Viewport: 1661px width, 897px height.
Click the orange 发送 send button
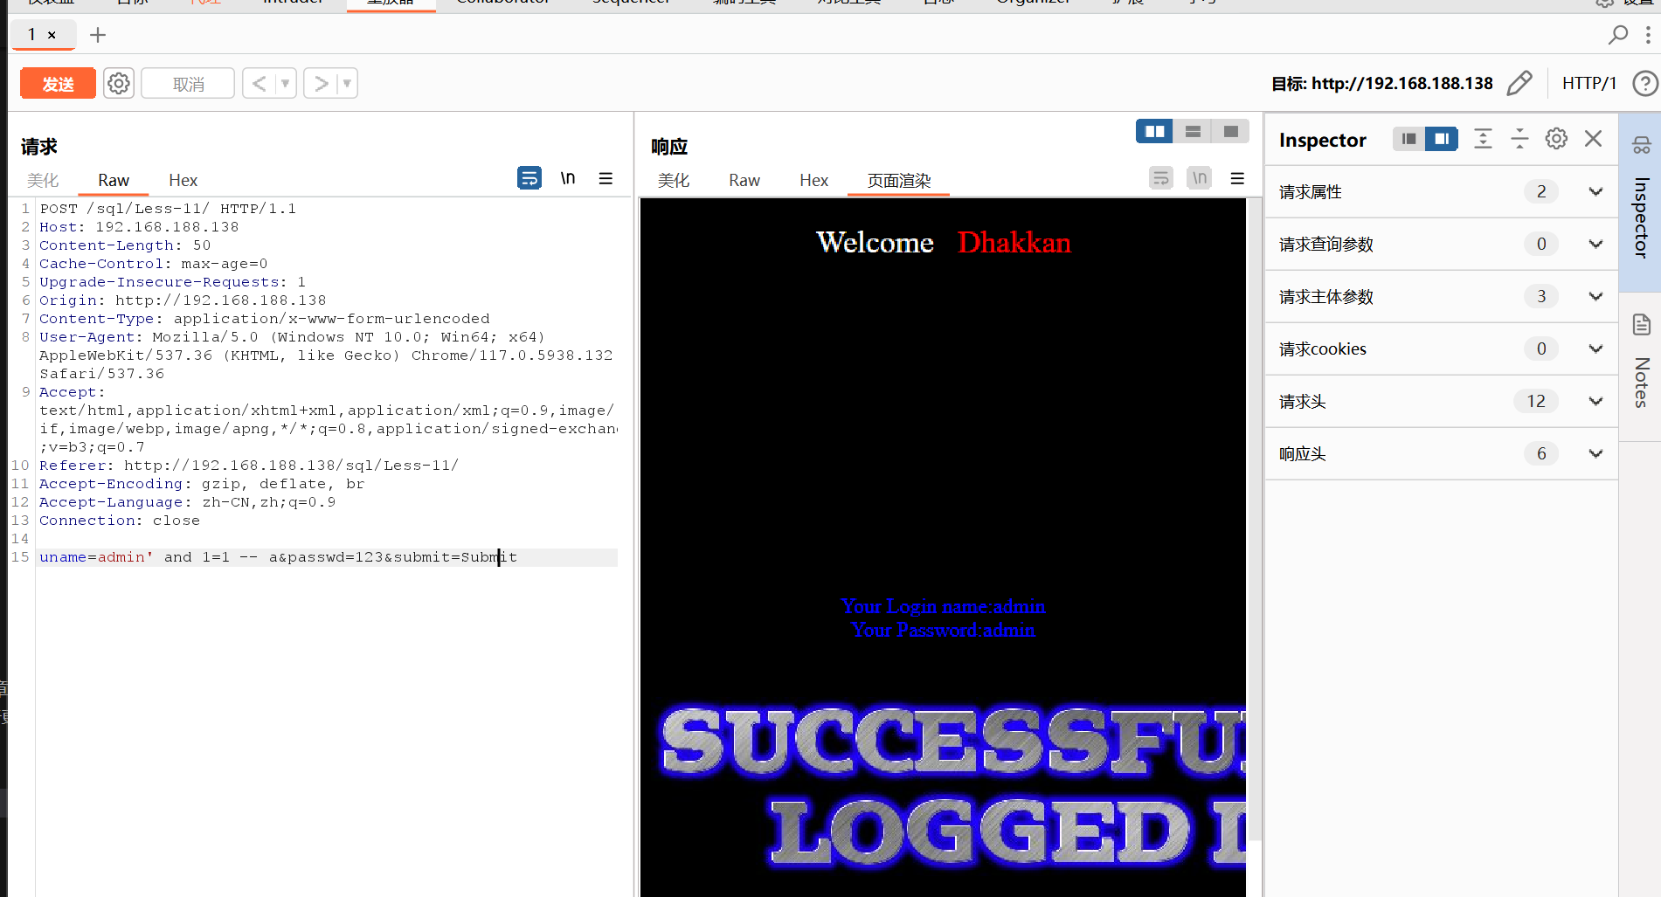(58, 84)
